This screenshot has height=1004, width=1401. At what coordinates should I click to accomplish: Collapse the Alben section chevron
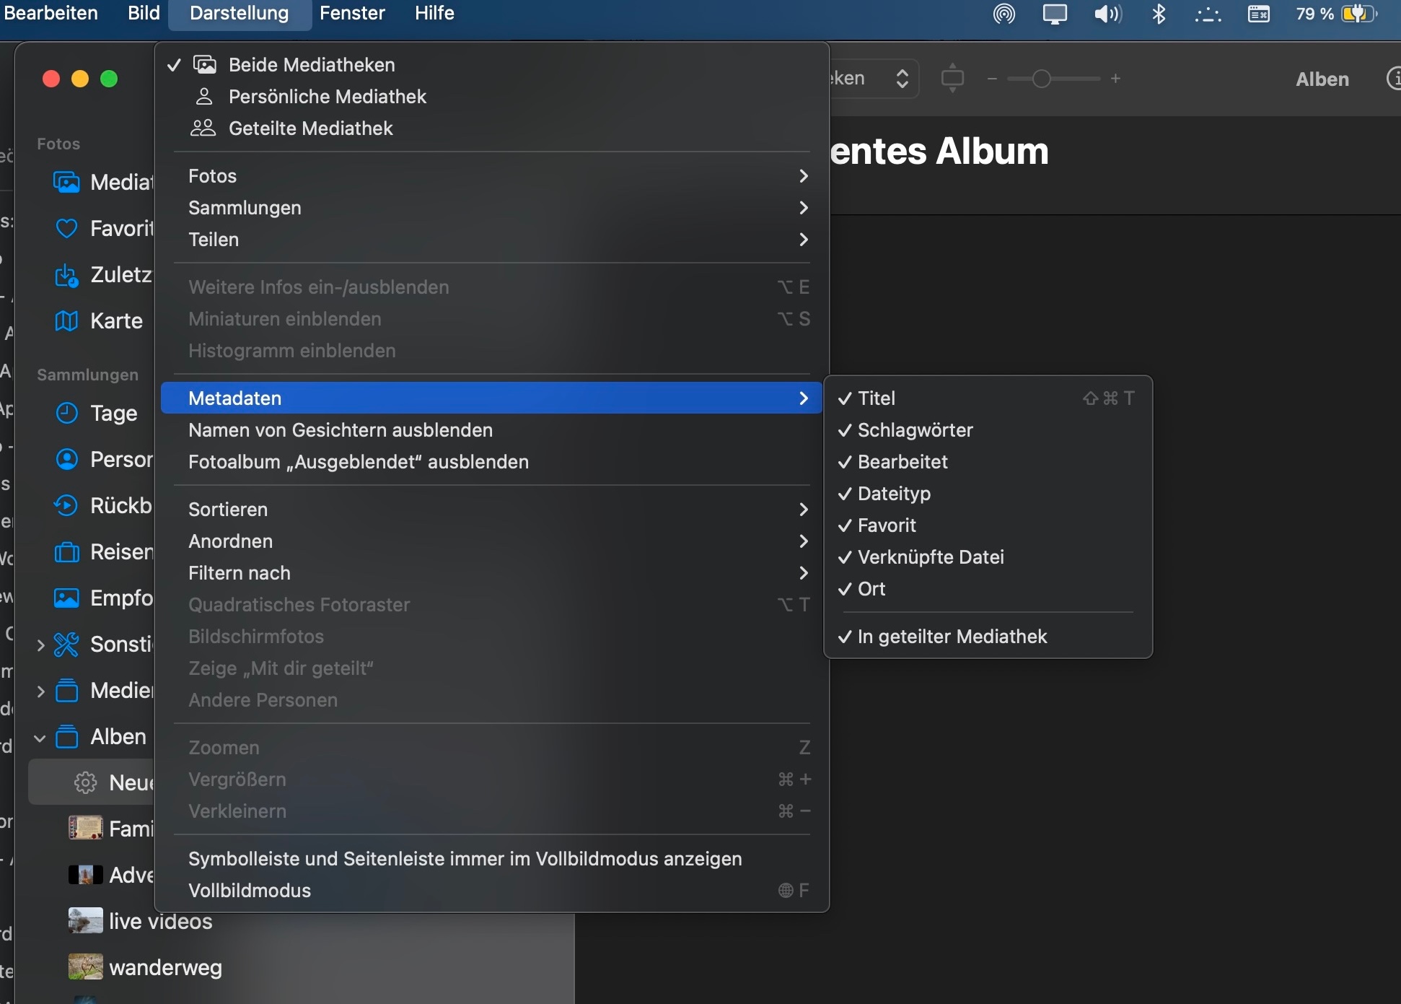(x=40, y=738)
